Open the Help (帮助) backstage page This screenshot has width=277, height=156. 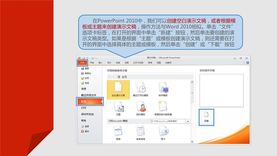click(x=83, y=121)
